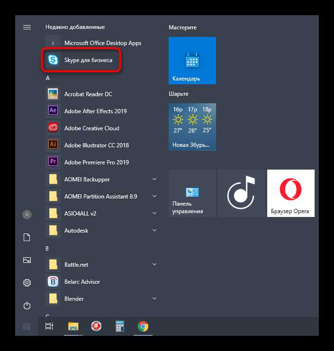Open the Панель управления tile
The image size is (334, 351).
(192, 193)
